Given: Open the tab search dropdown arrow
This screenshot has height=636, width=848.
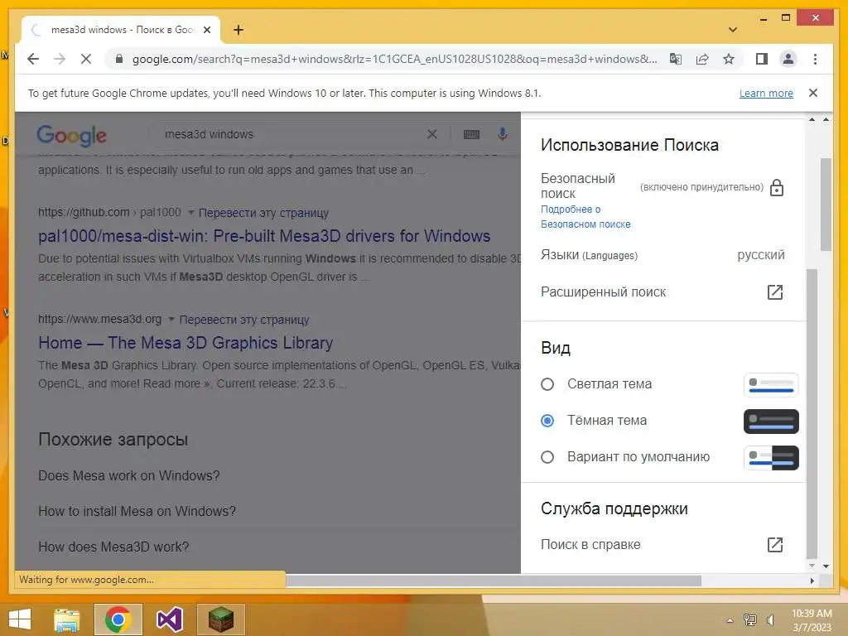Looking at the screenshot, I should coord(732,30).
